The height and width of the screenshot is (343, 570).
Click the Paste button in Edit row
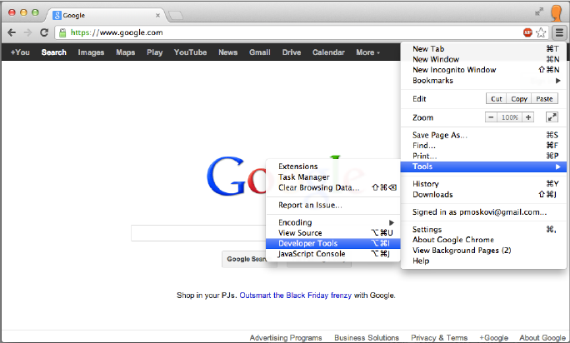pos(544,99)
